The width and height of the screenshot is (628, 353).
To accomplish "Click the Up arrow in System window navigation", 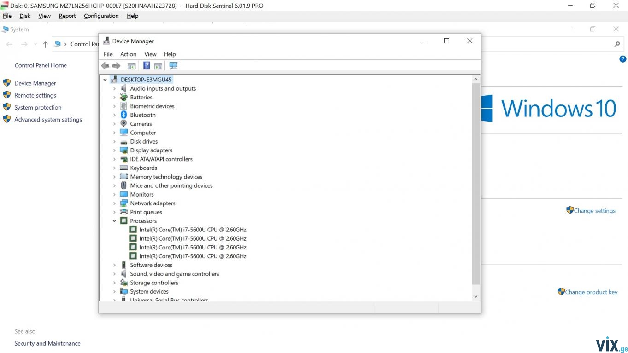I will (x=45, y=44).
